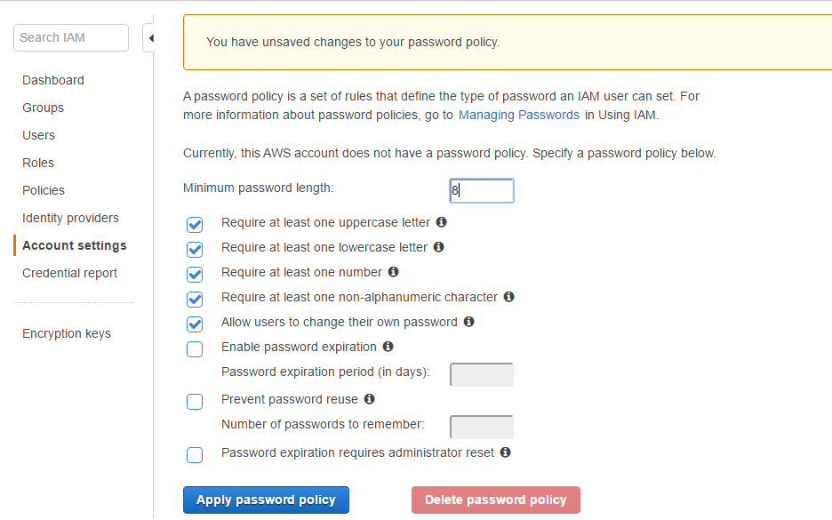Screen dimensions: 832x520
Task: Uncheck Require at least one uppercase letter
Action: (x=195, y=225)
